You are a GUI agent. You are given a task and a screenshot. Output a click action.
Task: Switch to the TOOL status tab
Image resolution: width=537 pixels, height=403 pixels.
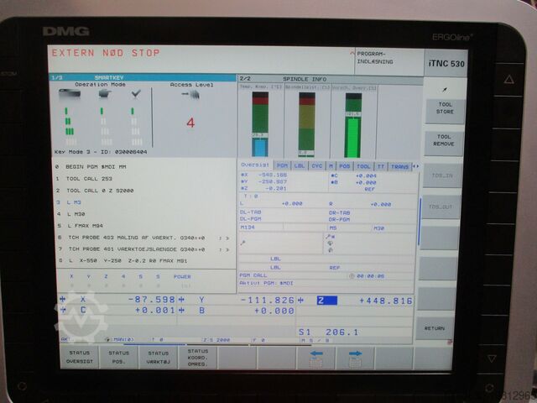coord(363,166)
